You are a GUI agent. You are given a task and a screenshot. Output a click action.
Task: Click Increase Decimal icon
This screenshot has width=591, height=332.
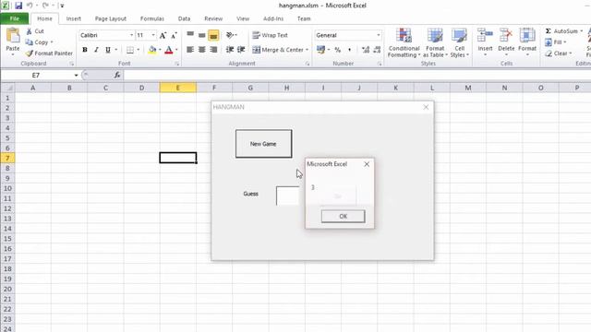pyautogui.click(x=366, y=50)
